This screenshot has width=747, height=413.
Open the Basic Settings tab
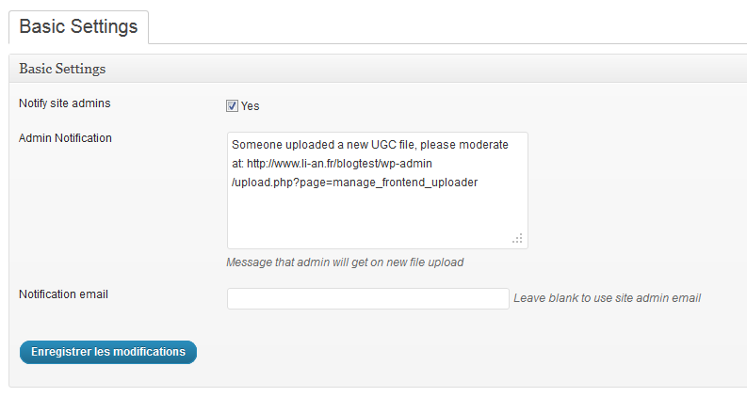[x=78, y=26]
